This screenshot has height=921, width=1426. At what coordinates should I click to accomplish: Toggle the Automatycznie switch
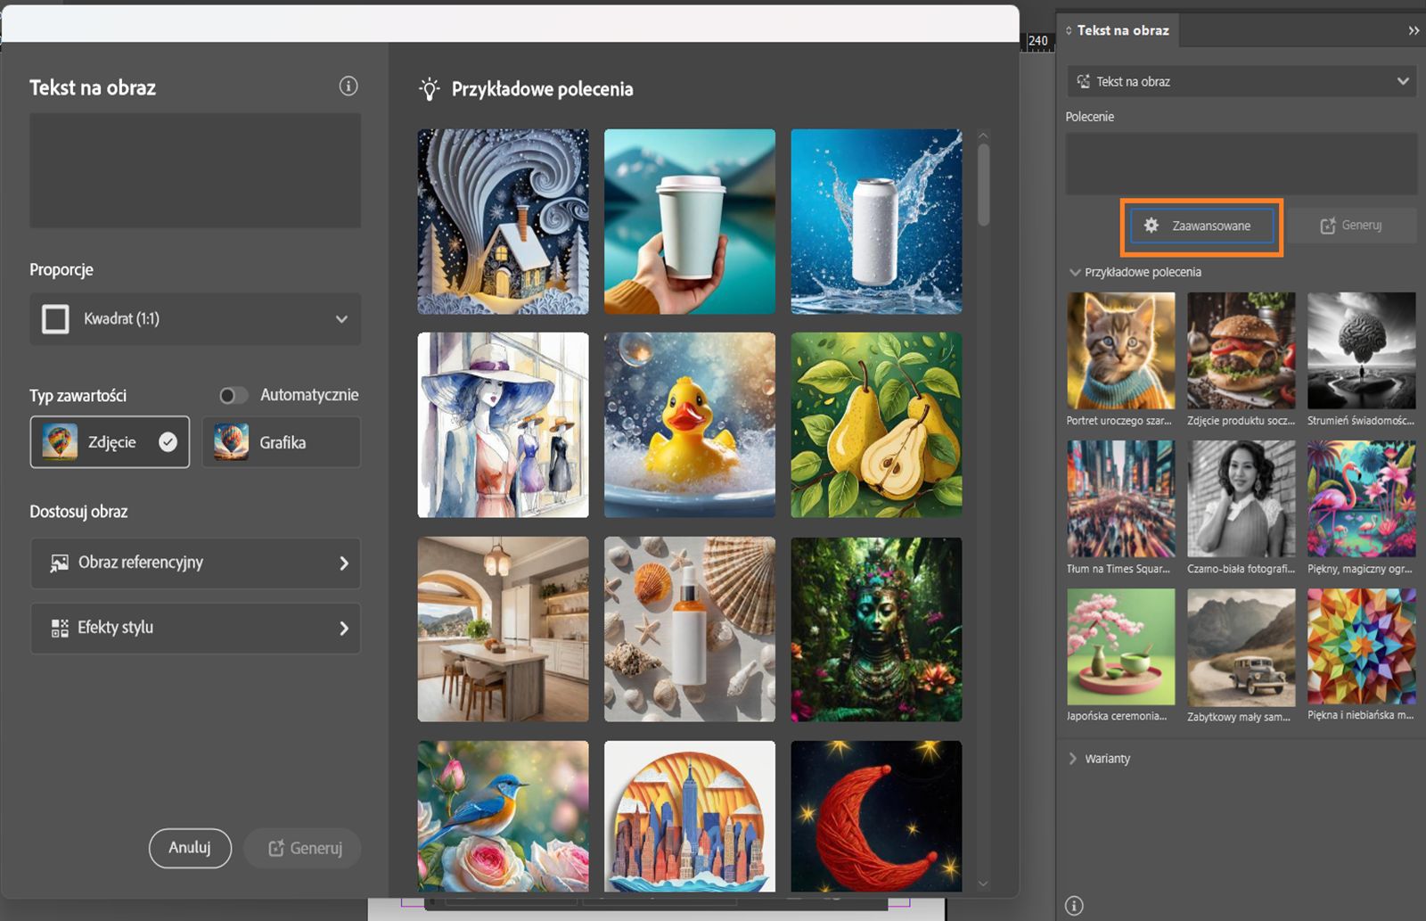234,395
